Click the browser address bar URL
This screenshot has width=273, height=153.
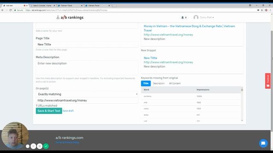pos(67,10)
